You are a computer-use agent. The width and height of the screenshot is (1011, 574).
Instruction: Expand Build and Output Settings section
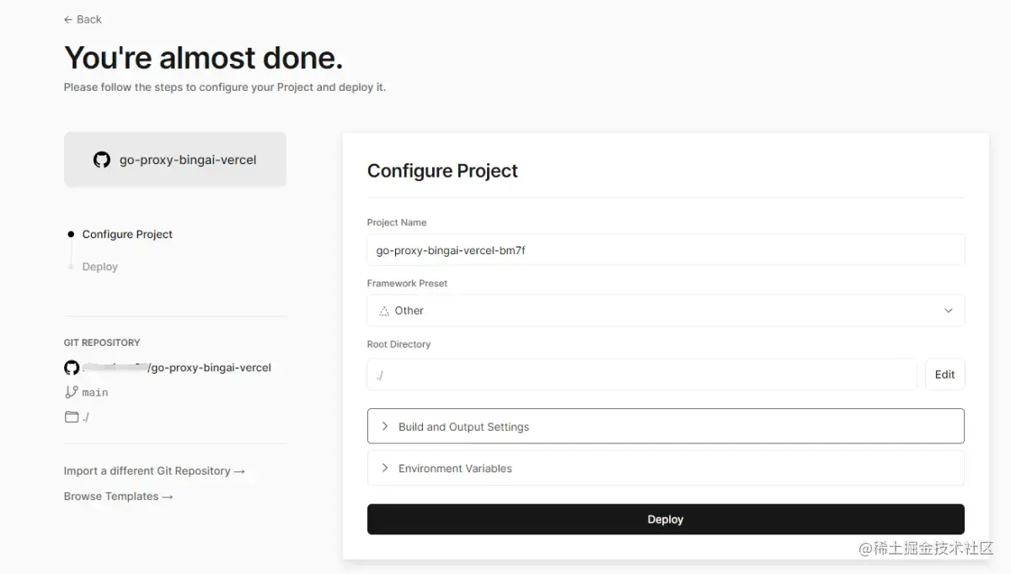click(x=666, y=427)
